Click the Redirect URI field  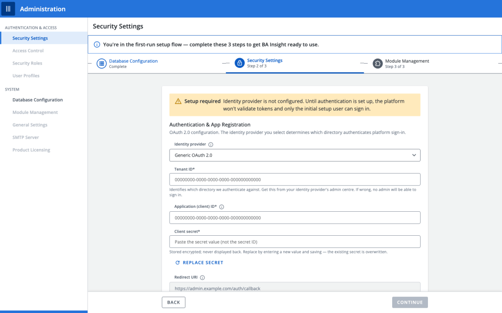[x=295, y=287]
